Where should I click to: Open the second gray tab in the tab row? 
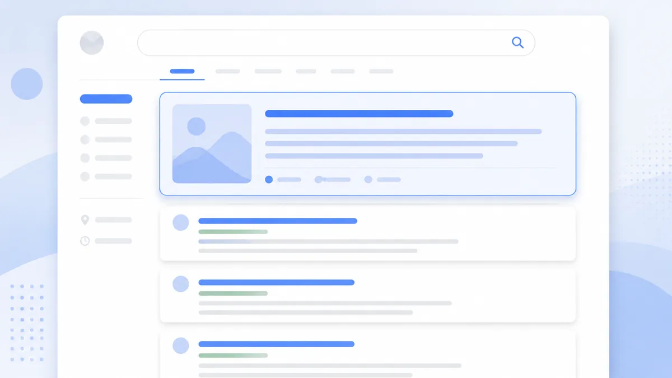[268, 71]
